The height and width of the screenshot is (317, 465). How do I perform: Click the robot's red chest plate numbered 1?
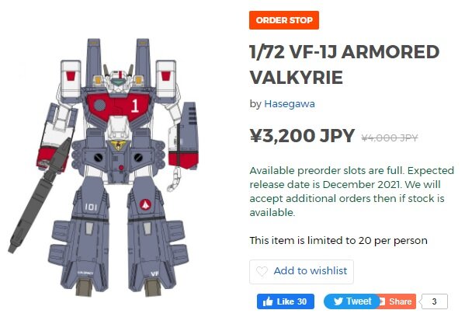coord(119,107)
